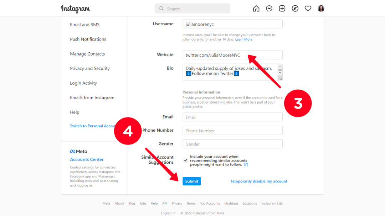
Task: Click Bio scrollbar down arrow
Action: 280,73
